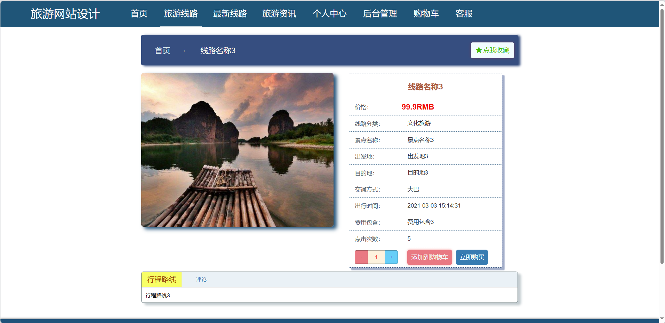The image size is (665, 323).
Task: Go to 最新线路 in navigation bar
Action: click(230, 14)
